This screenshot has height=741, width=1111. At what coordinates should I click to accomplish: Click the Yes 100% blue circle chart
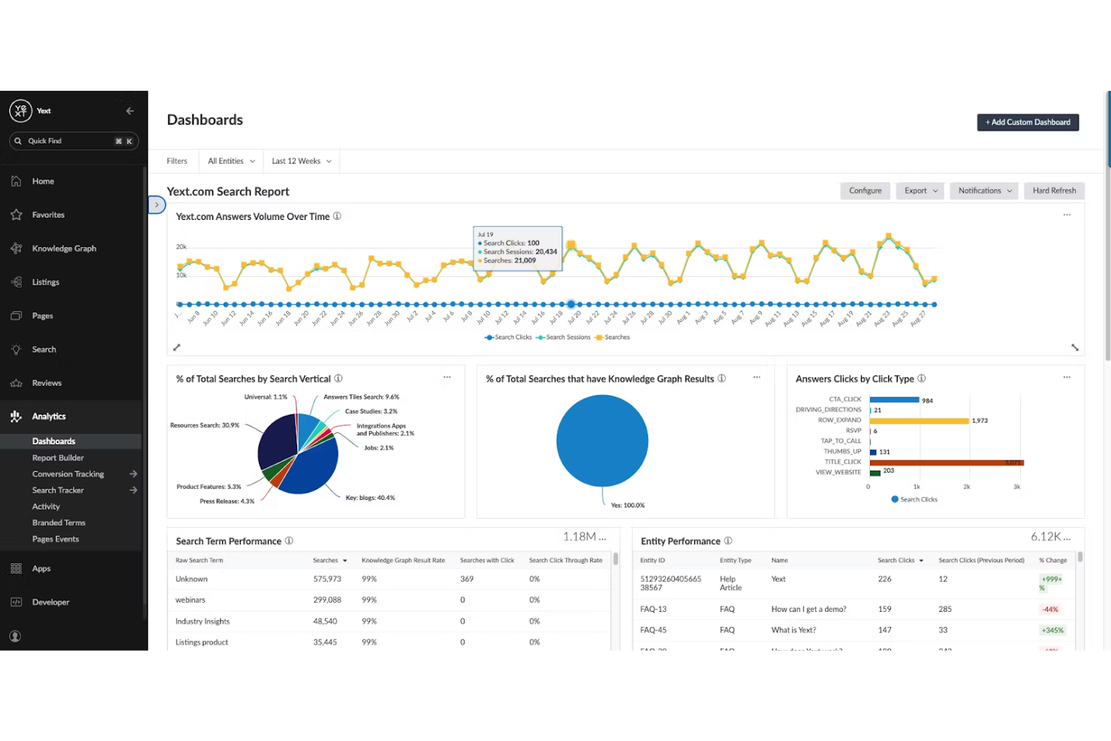(x=602, y=441)
